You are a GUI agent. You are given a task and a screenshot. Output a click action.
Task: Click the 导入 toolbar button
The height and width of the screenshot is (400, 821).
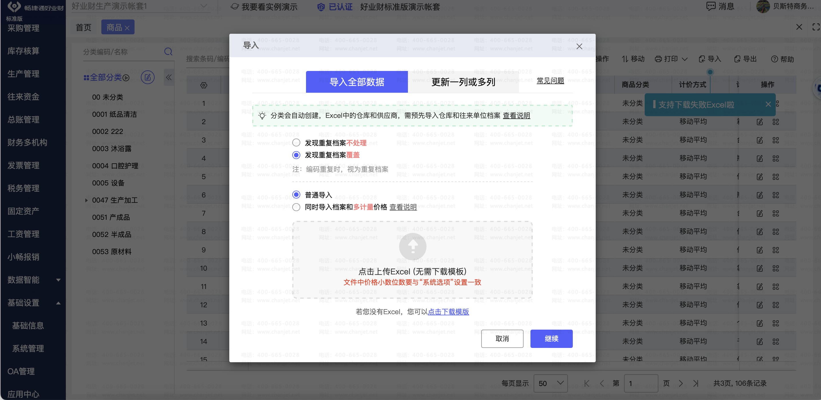coord(710,59)
